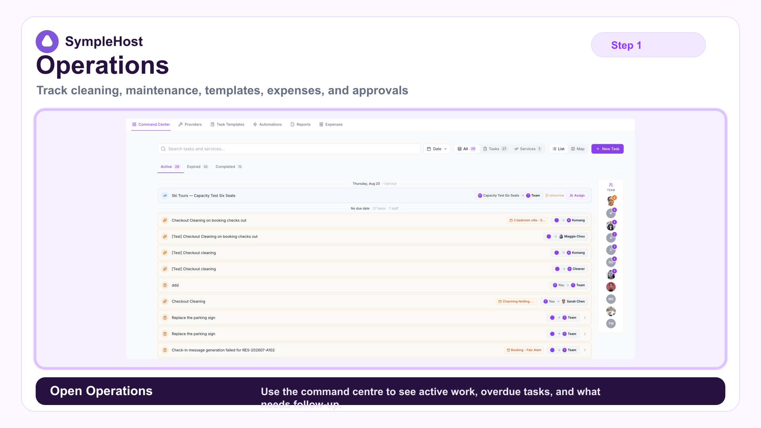Show All items filter
Screen dimensions: 761x428
tap(467, 149)
